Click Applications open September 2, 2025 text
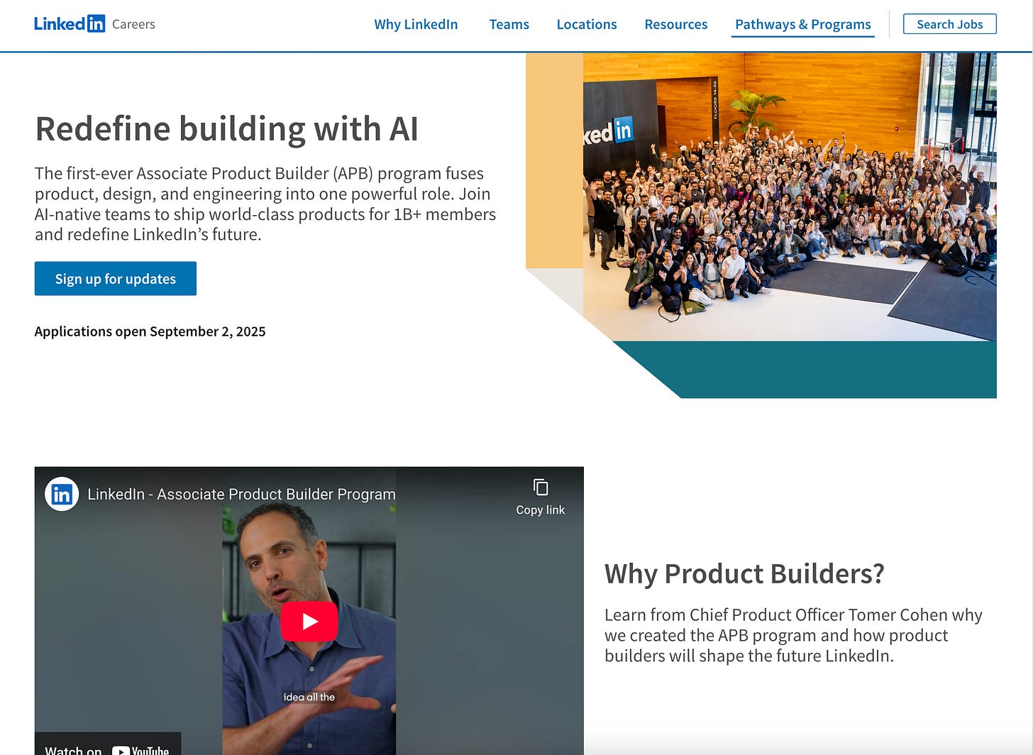The image size is (1033, 755). coord(150,331)
